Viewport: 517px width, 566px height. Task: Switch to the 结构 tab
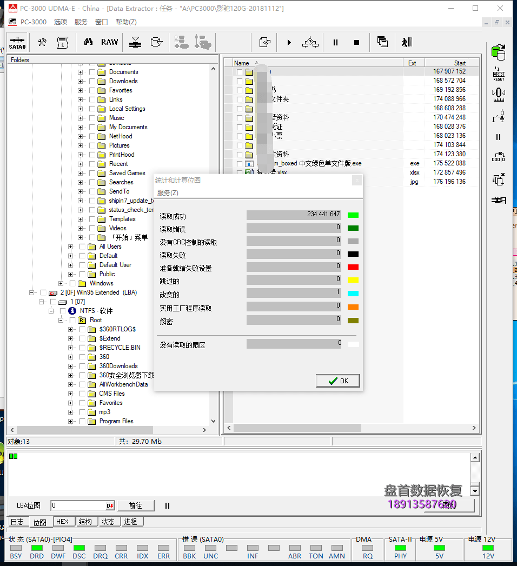(85, 522)
